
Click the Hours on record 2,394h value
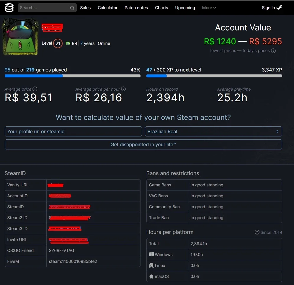[x=165, y=97]
